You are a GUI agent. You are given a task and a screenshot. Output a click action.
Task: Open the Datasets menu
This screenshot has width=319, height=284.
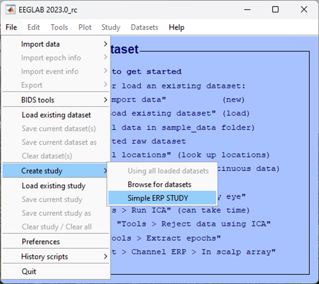[144, 27]
